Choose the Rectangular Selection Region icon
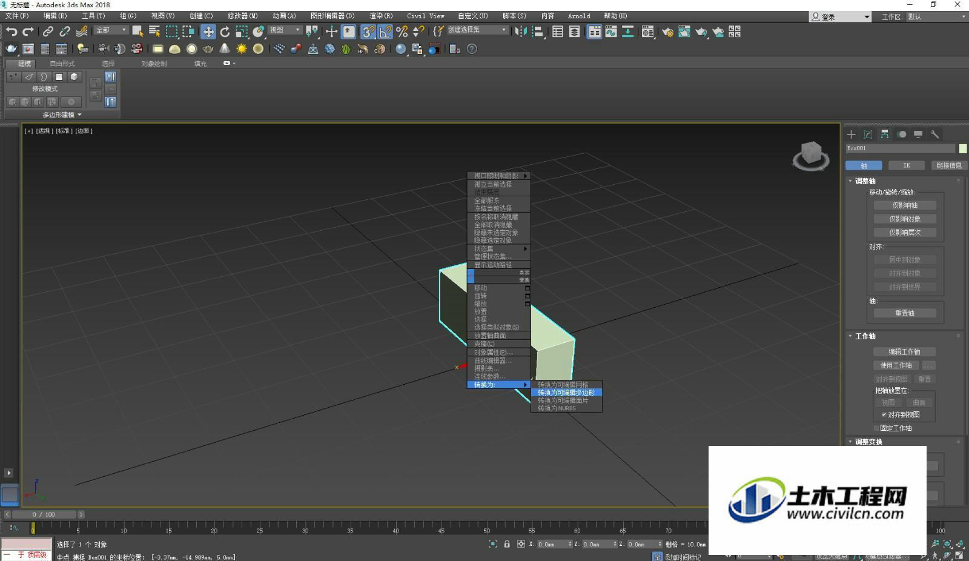The width and height of the screenshot is (969, 561). click(172, 32)
